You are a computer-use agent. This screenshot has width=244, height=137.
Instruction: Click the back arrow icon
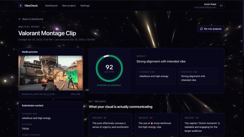[x=20, y=19]
